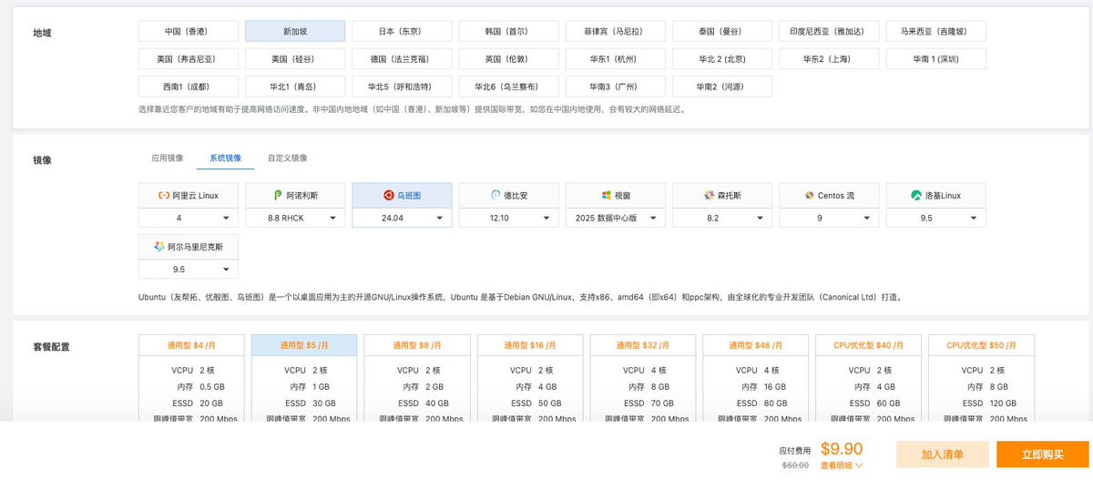Open the 2025 数据中心版 version dropdown
This screenshot has width=1093, height=480.
coord(616,218)
